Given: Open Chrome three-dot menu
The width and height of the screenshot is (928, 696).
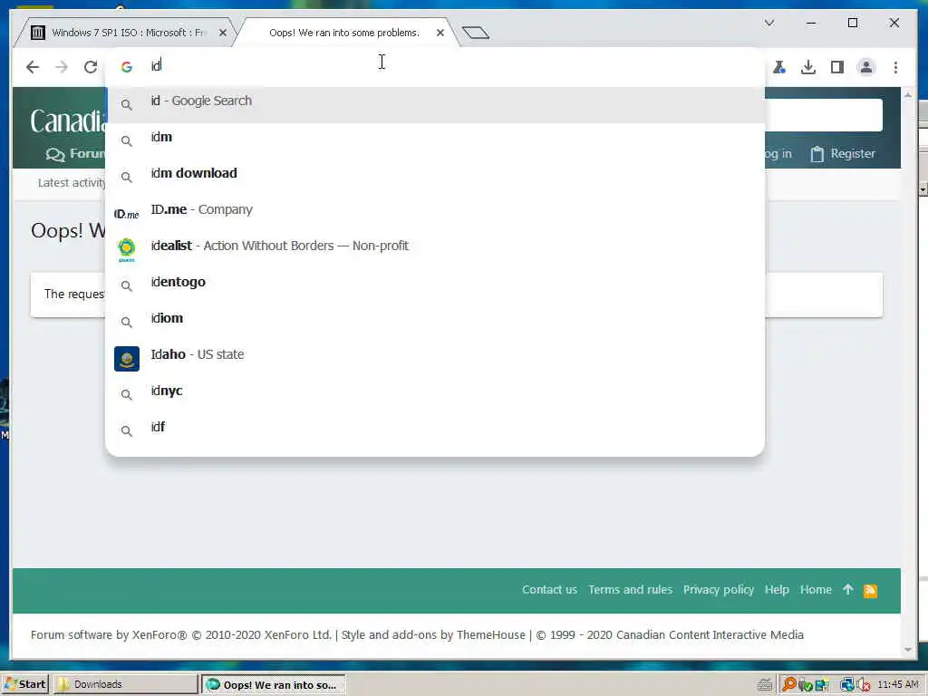Looking at the screenshot, I should click(x=895, y=67).
